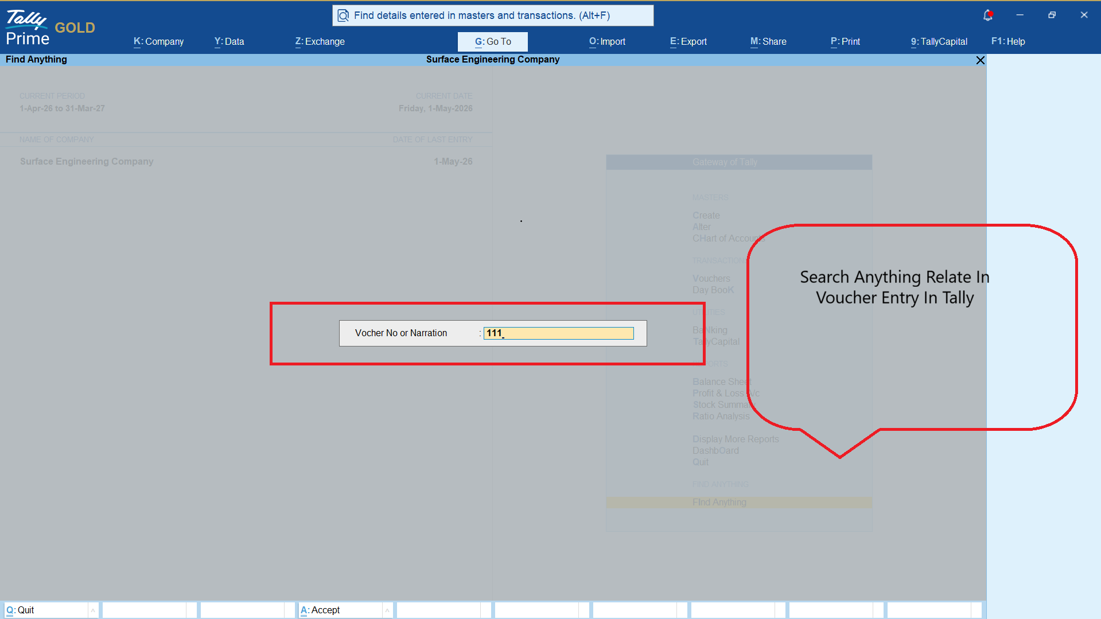Click the Friday, 1-May-2026 current date
The image size is (1101, 619).
click(x=435, y=108)
